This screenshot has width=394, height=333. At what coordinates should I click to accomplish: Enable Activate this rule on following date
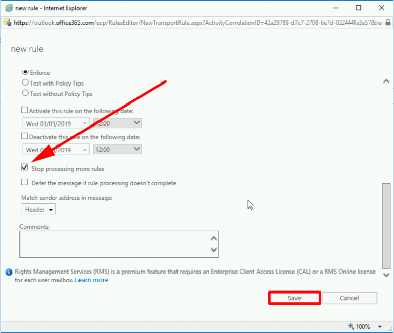pyautogui.click(x=24, y=110)
